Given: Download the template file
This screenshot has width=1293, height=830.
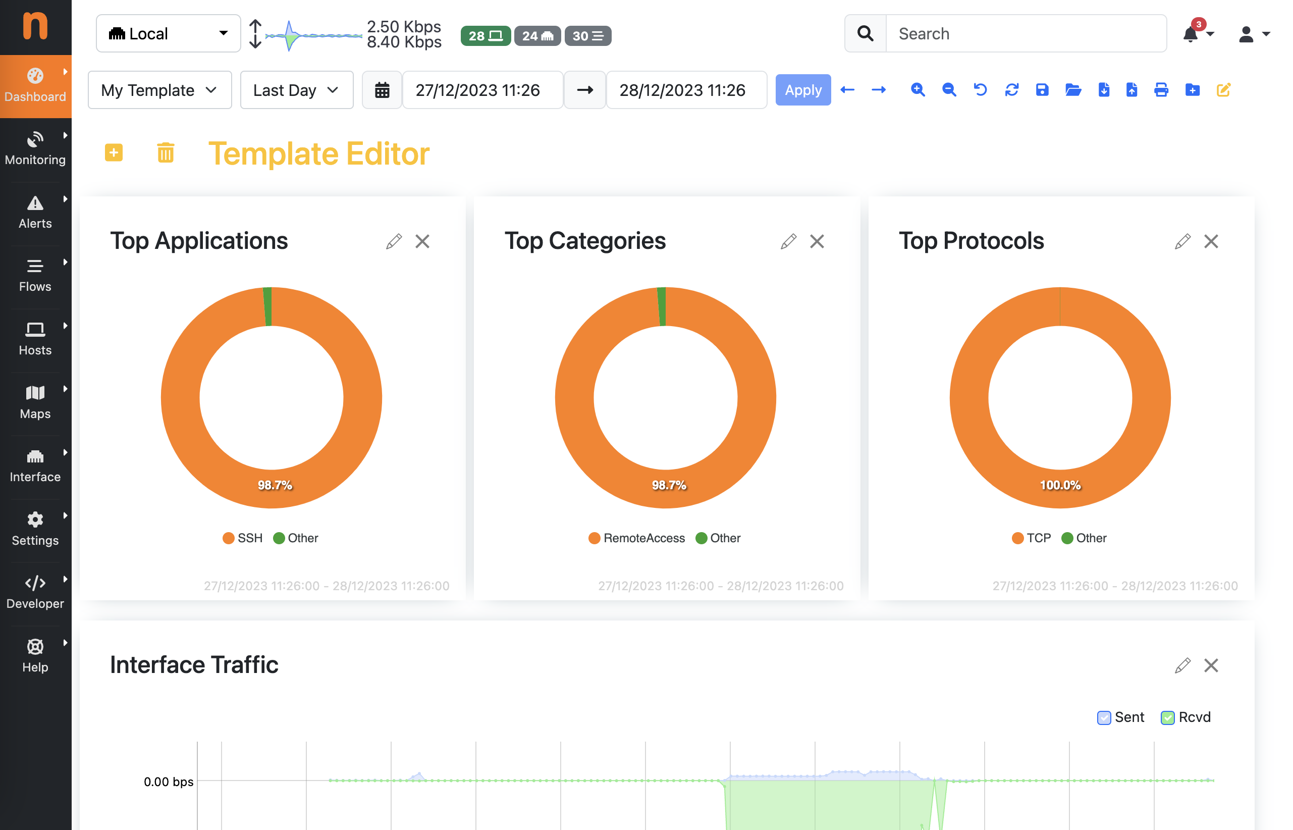Looking at the screenshot, I should point(1103,90).
